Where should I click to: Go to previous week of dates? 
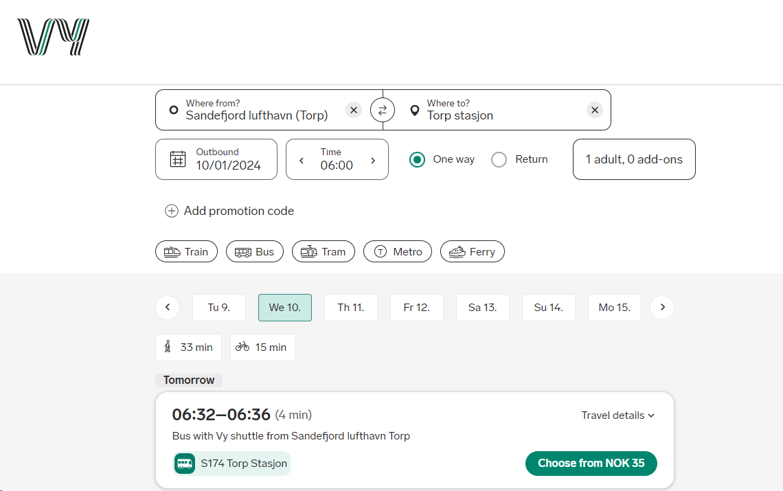click(x=168, y=307)
